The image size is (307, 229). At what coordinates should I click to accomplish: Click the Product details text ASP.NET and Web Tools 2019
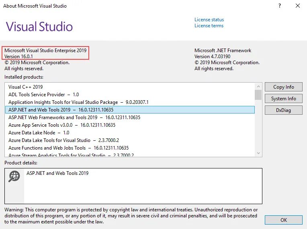57,173
